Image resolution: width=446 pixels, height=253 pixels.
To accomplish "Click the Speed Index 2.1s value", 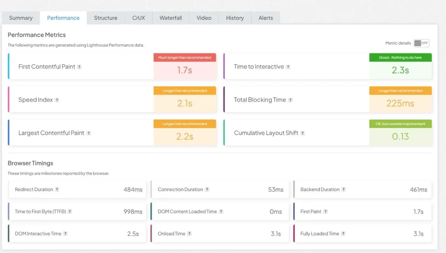I will click(185, 103).
